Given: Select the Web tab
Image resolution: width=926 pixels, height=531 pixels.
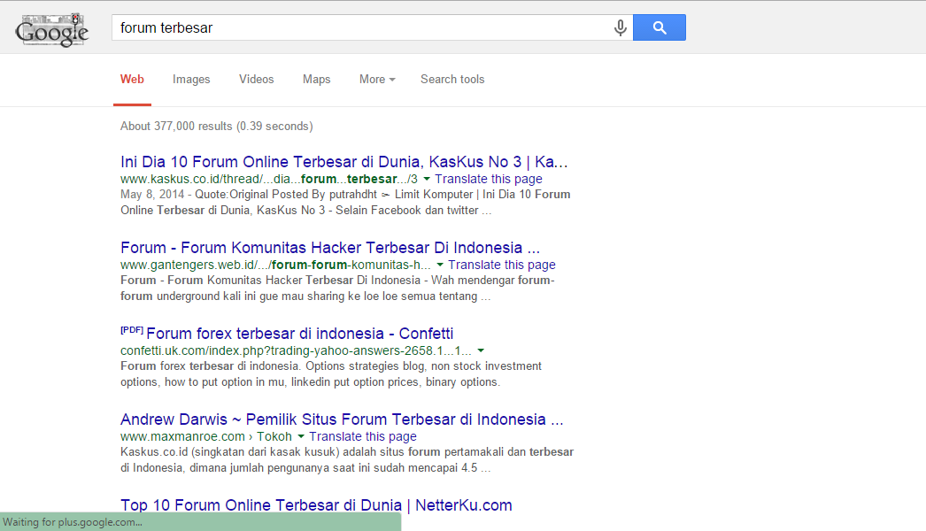Looking at the screenshot, I should pos(132,79).
